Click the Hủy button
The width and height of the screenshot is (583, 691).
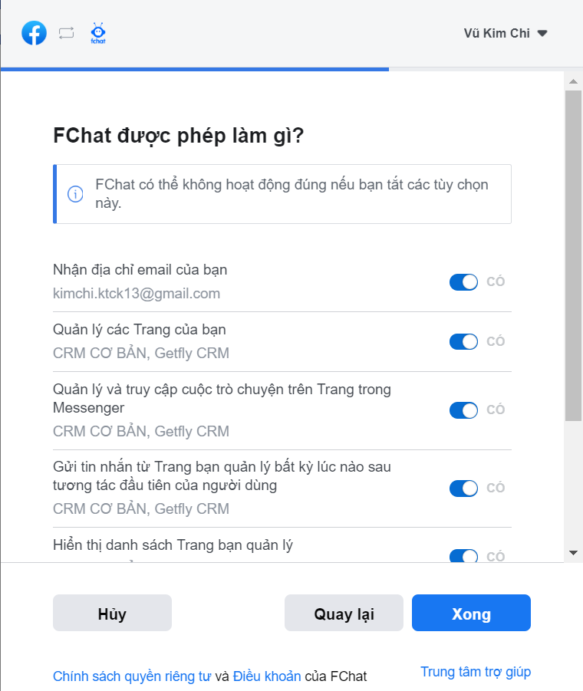pos(112,614)
